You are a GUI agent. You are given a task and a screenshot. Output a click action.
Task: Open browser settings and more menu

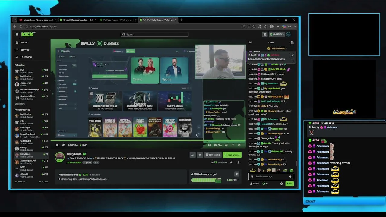[x=278, y=27]
